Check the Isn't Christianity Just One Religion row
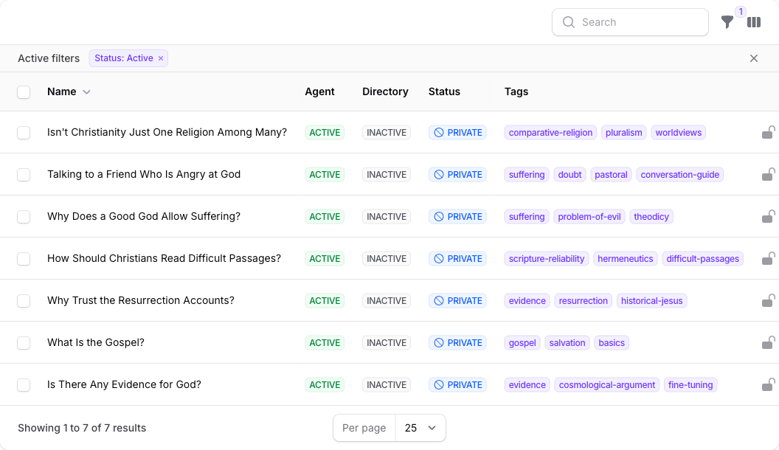Image resolution: width=779 pixels, height=450 pixels. click(24, 133)
